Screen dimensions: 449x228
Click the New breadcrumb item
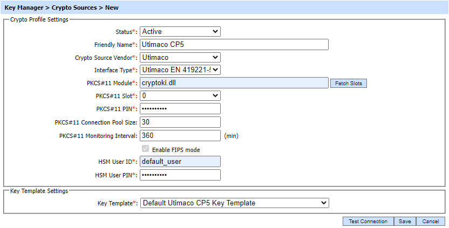pyautogui.click(x=112, y=8)
